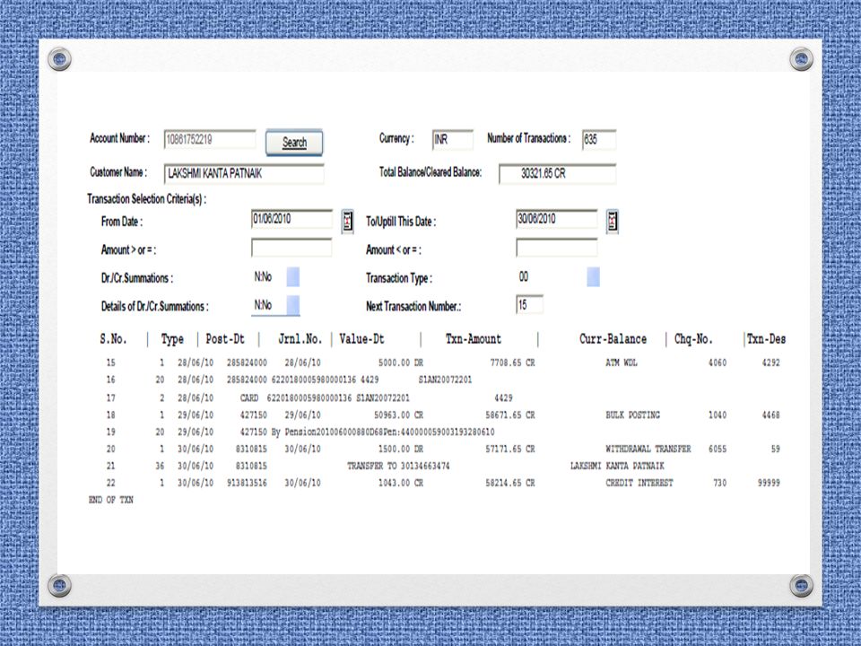861x646 pixels.
Task: Click the Next Transaction Number field
Action: (530, 304)
